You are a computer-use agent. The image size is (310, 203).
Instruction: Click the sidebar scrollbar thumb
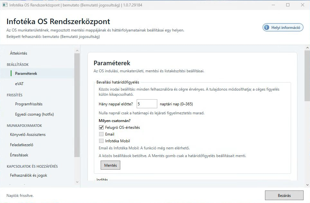[77, 105]
